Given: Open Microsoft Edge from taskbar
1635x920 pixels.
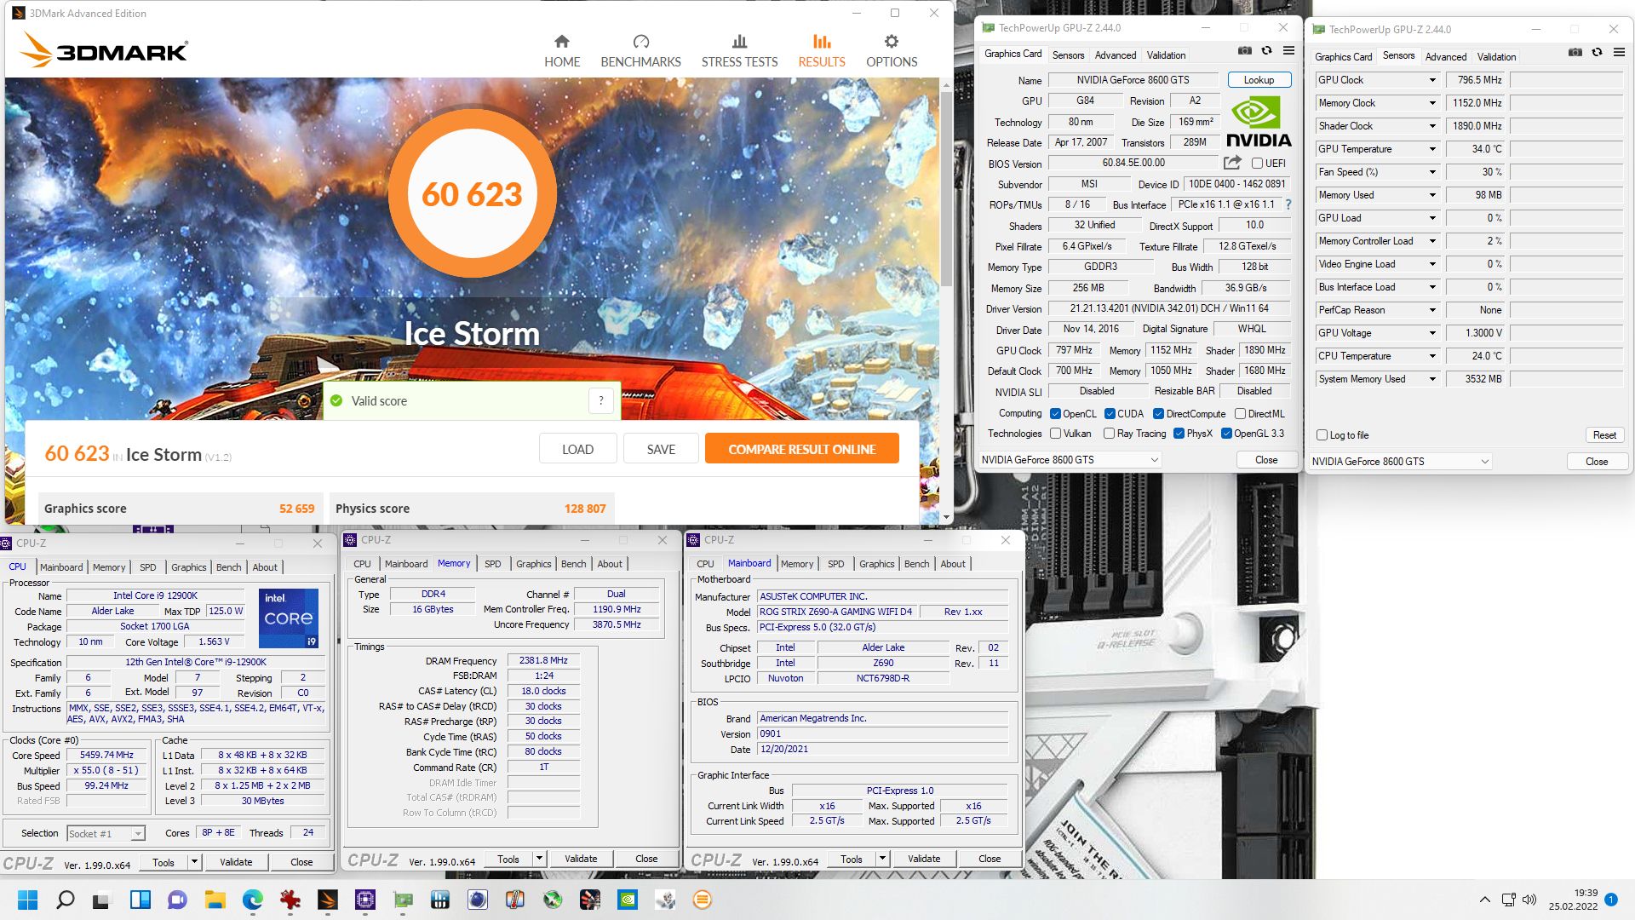Looking at the screenshot, I should coord(252,900).
